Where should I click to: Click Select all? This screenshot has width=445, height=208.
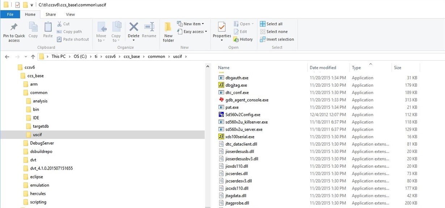point(271,24)
